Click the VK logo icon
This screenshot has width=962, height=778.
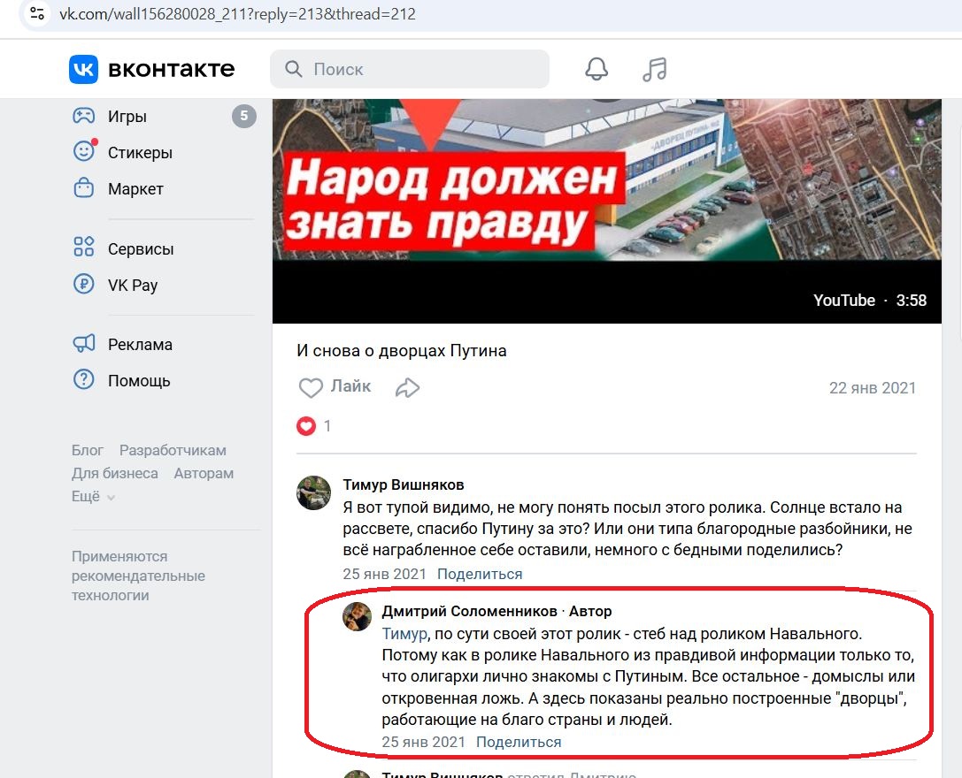pyautogui.click(x=83, y=69)
